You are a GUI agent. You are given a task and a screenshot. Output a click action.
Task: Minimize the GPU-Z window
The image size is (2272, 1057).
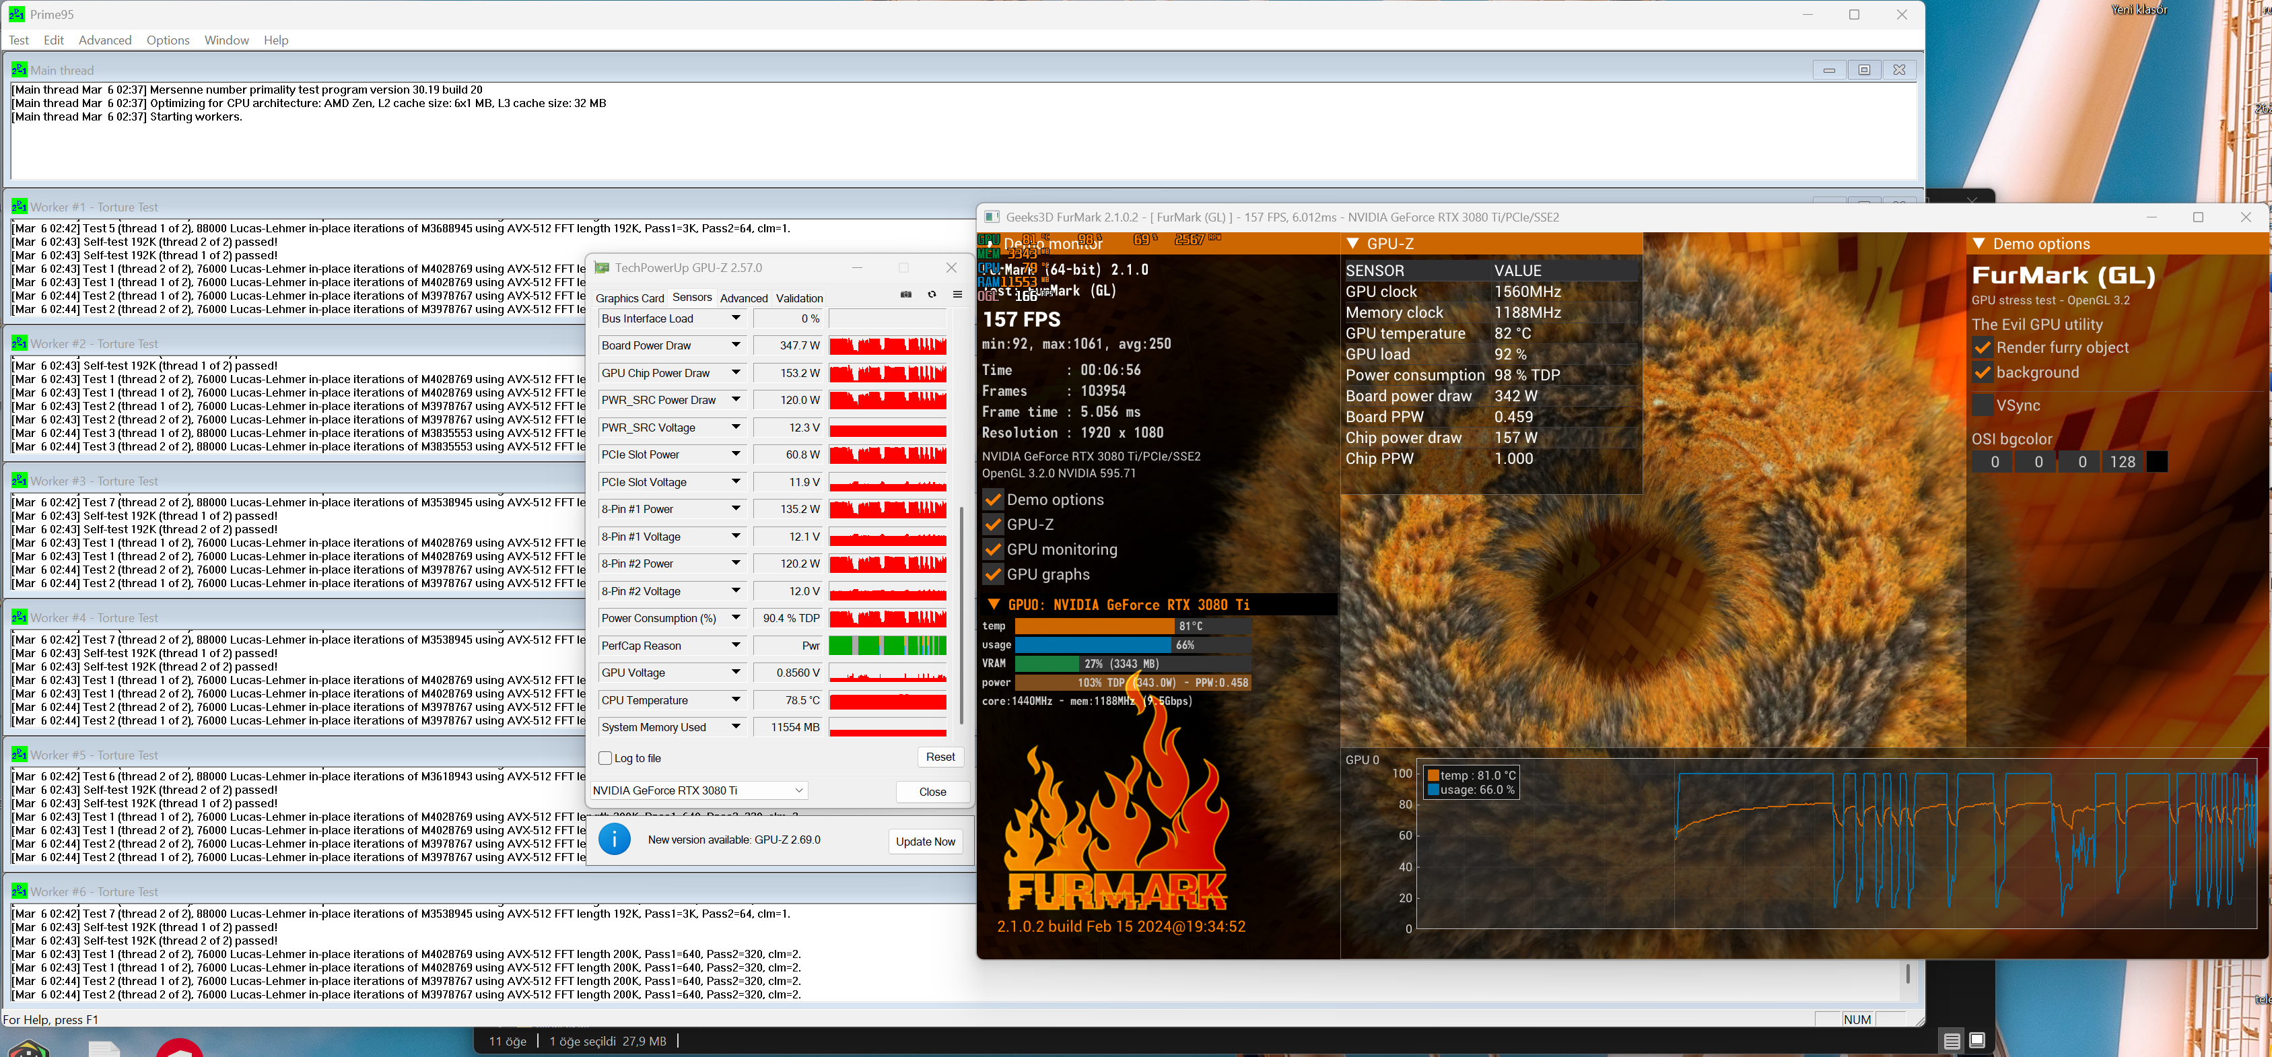856,267
